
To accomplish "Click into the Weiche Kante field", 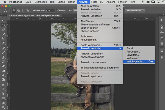I will [x=50, y=11].
